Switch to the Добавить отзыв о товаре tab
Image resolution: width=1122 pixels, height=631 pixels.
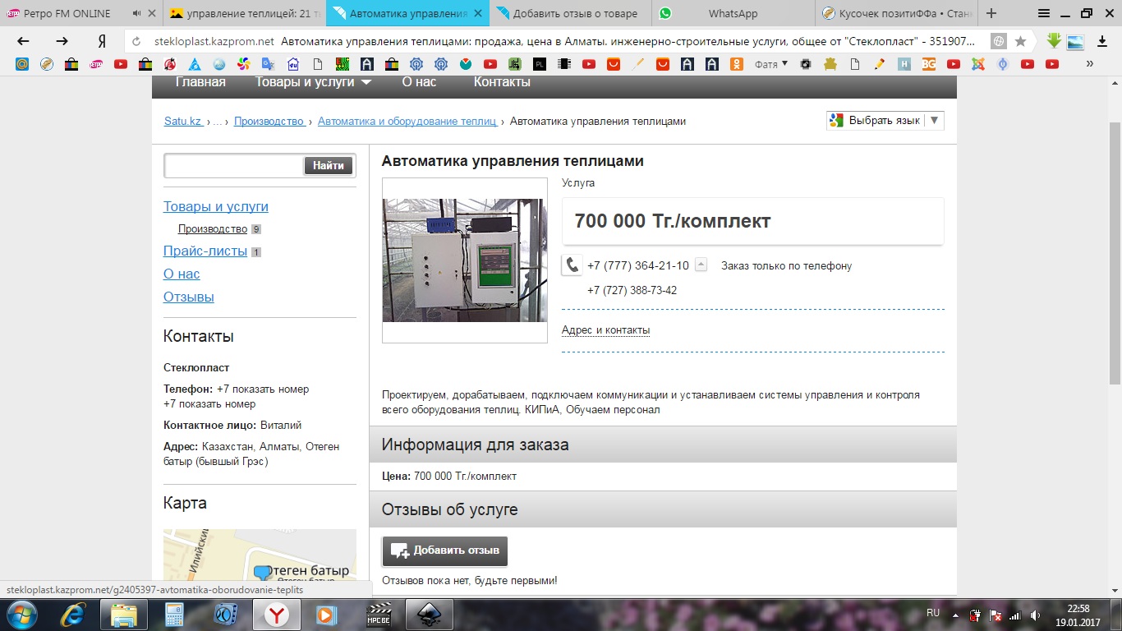click(x=572, y=13)
